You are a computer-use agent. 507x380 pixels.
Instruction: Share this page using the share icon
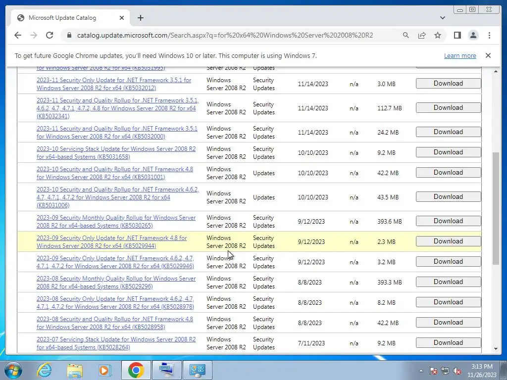(422, 35)
